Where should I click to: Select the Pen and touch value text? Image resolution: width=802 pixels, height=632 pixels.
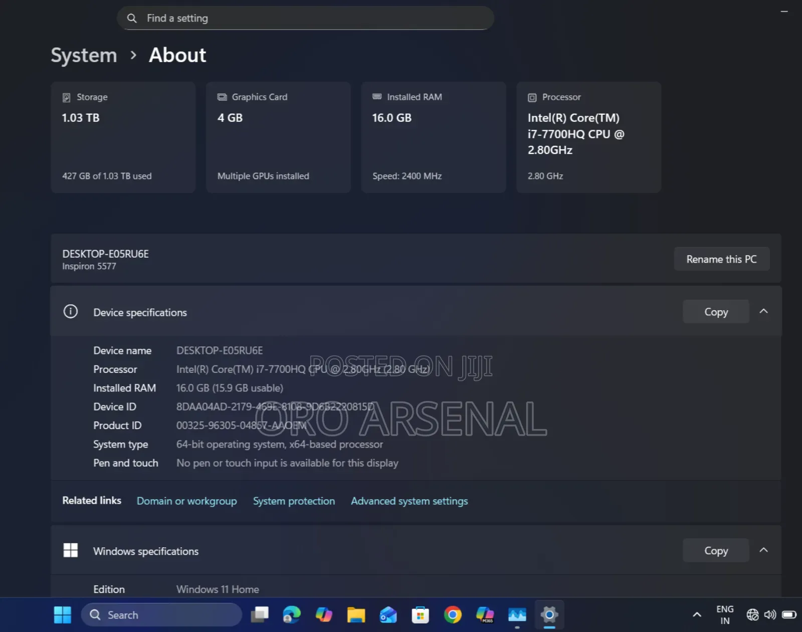click(287, 463)
